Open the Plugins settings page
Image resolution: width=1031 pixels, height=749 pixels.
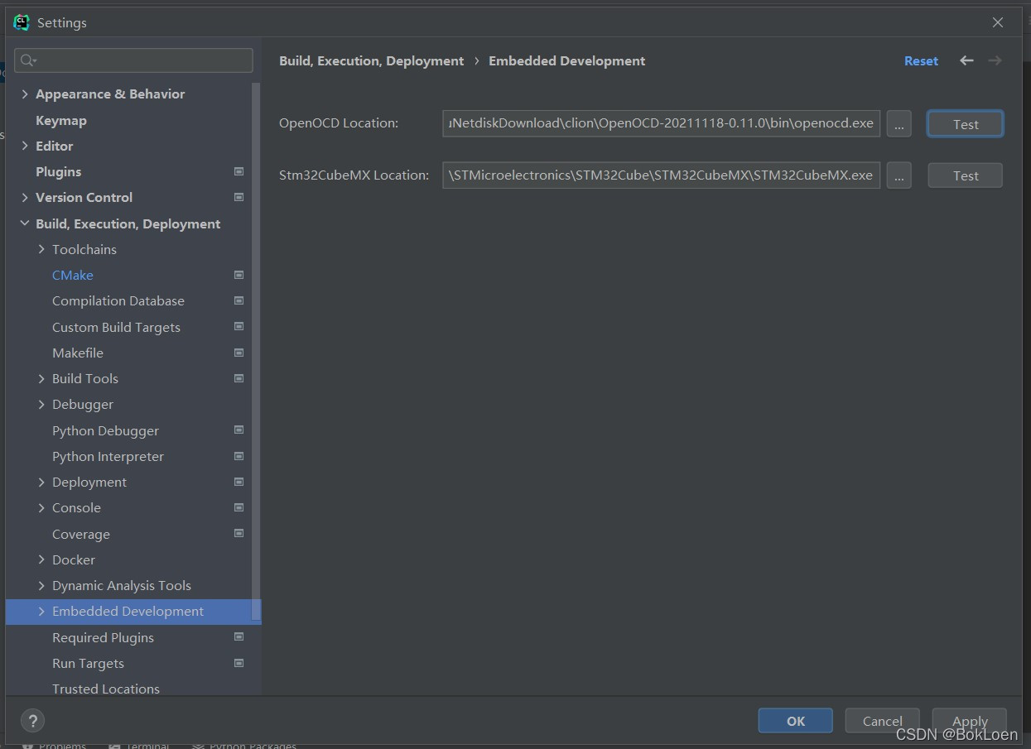(x=58, y=171)
